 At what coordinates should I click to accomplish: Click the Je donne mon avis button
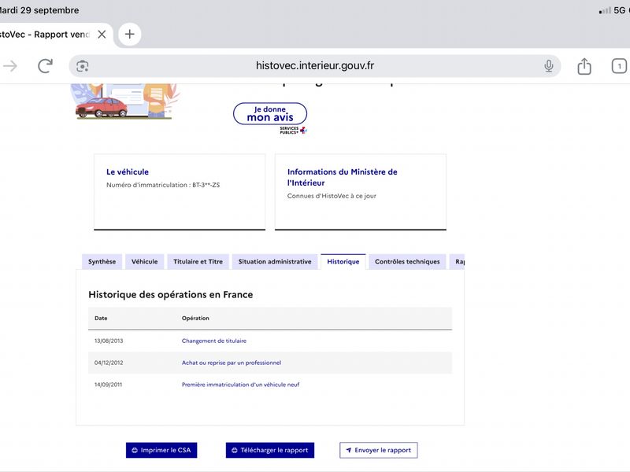click(x=270, y=113)
